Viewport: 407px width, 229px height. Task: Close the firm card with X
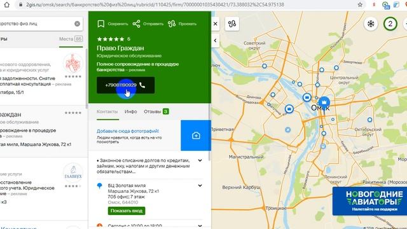[x=216, y=24]
